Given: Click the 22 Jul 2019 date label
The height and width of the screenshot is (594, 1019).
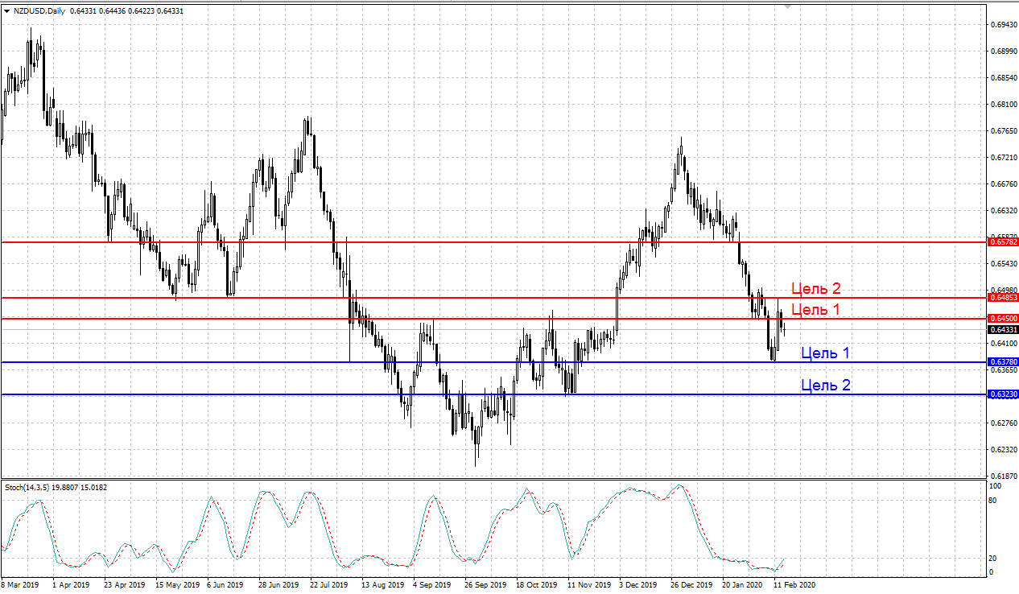Looking at the screenshot, I should coord(329,584).
